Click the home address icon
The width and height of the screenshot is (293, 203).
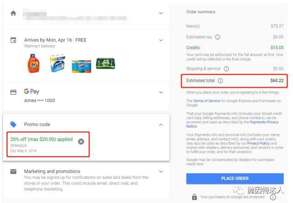(x=13, y=13)
